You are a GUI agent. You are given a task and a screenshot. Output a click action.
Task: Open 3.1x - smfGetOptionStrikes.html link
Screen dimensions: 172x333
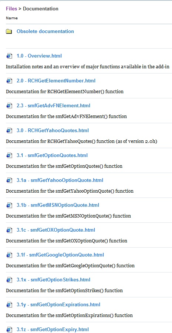tap(53, 280)
